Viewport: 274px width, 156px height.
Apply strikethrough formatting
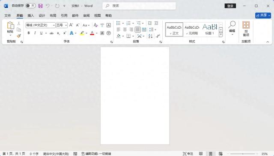pos(51,33)
